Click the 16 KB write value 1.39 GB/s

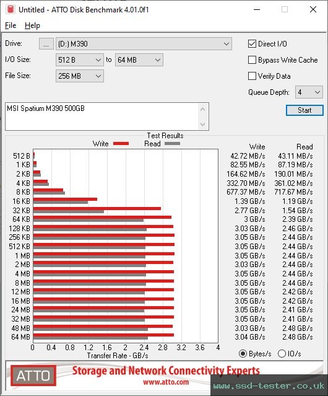click(x=250, y=201)
